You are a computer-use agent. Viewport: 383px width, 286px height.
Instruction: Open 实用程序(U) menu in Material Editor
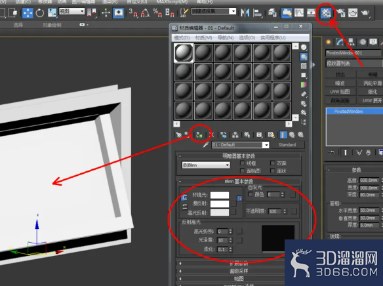[273, 38]
